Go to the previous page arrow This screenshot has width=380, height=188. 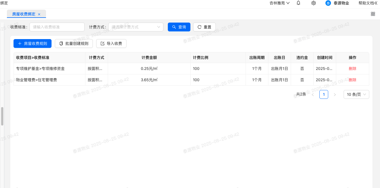tap(313, 95)
